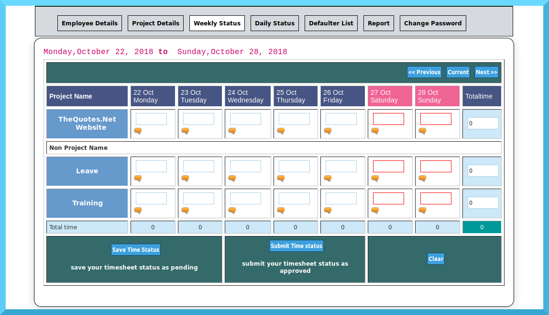Go to the Daily Status tab
Image resolution: width=549 pixels, height=315 pixels.
[274, 23]
